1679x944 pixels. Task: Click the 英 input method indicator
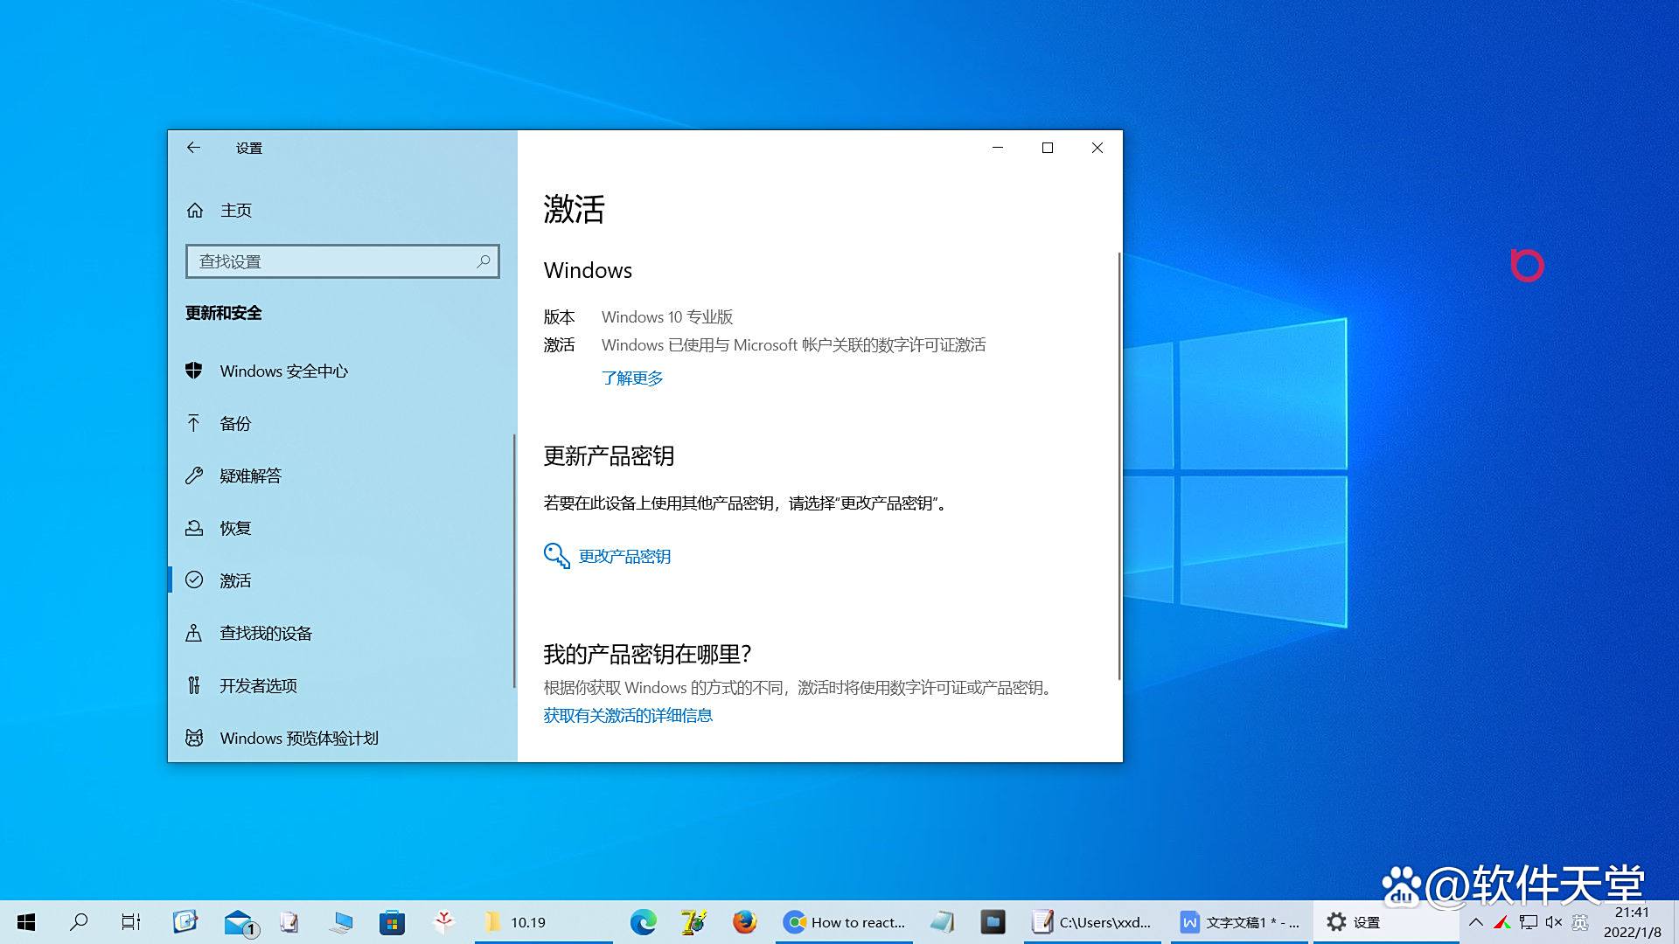(1580, 922)
